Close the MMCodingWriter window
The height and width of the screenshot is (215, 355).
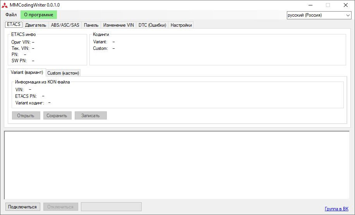345,5
